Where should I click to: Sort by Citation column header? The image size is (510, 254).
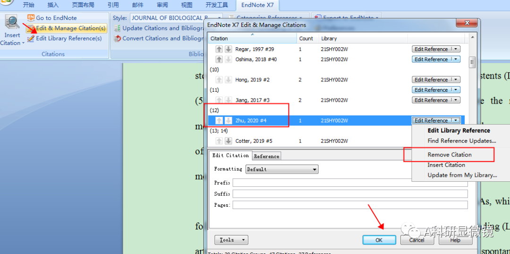(x=252, y=38)
